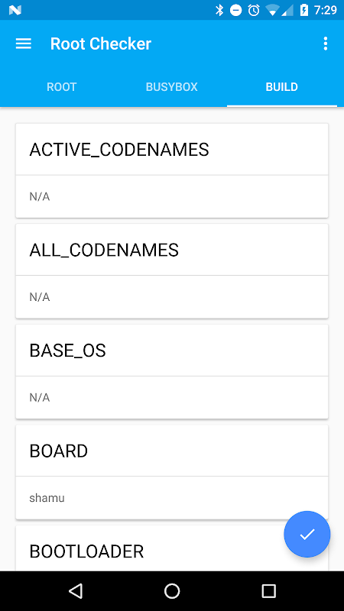Tap the Android N notification icon
344x611 pixels.
(x=15, y=11)
